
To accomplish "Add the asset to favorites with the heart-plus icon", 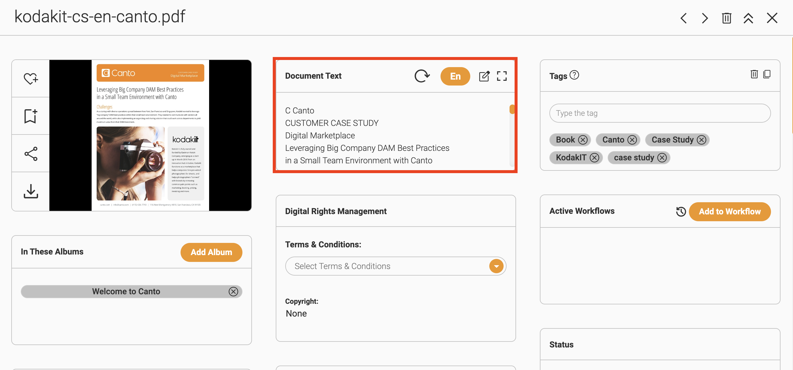I will [31, 79].
